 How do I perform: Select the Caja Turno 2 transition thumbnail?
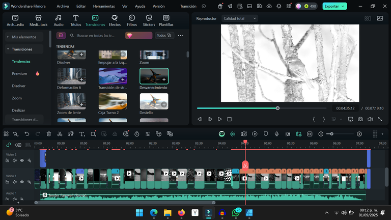click(x=113, y=101)
